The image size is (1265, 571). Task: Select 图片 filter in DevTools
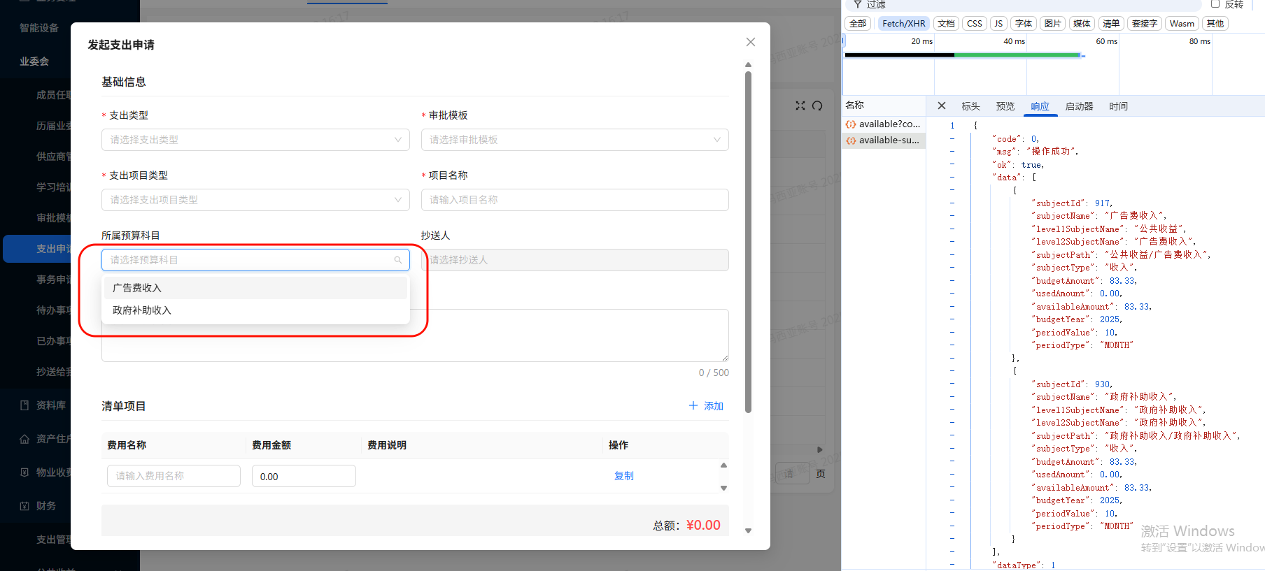pos(1052,24)
